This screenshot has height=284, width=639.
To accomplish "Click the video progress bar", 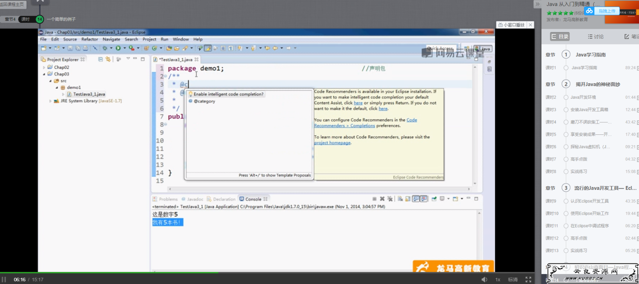I will pyautogui.click(x=267, y=273).
